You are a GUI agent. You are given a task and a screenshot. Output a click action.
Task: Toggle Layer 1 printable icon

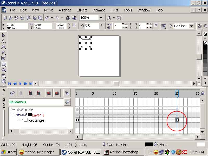(x=22, y=115)
